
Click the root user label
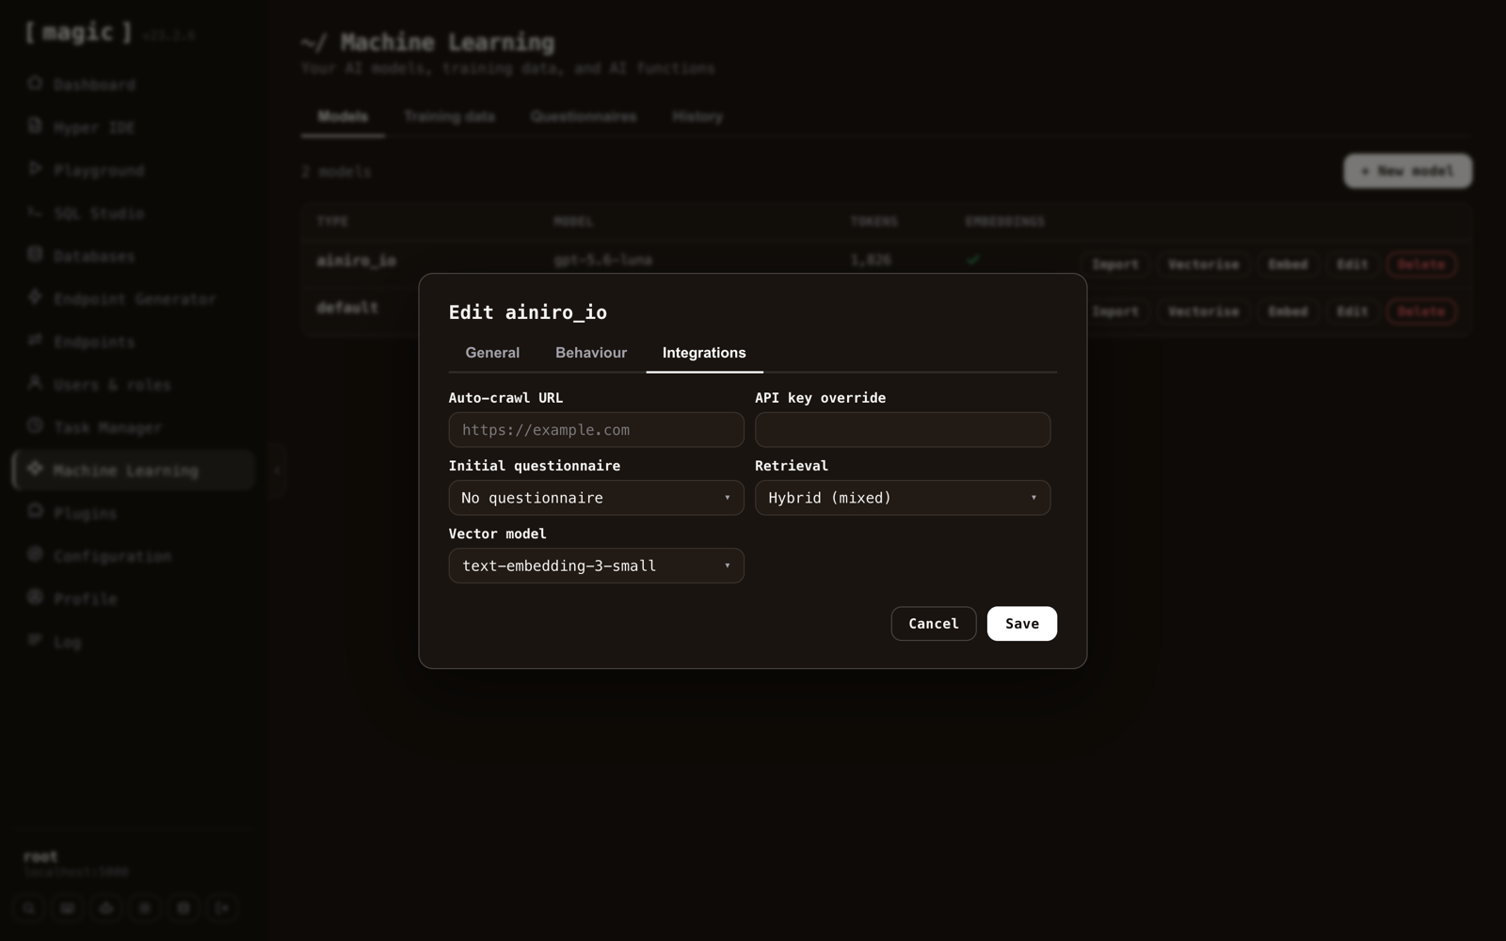[x=40, y=856]
